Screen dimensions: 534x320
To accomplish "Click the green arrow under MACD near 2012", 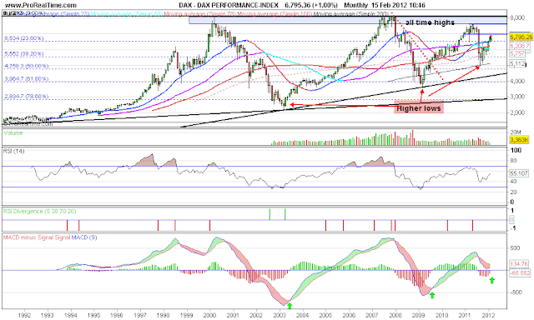I will [x=491, y=281].
